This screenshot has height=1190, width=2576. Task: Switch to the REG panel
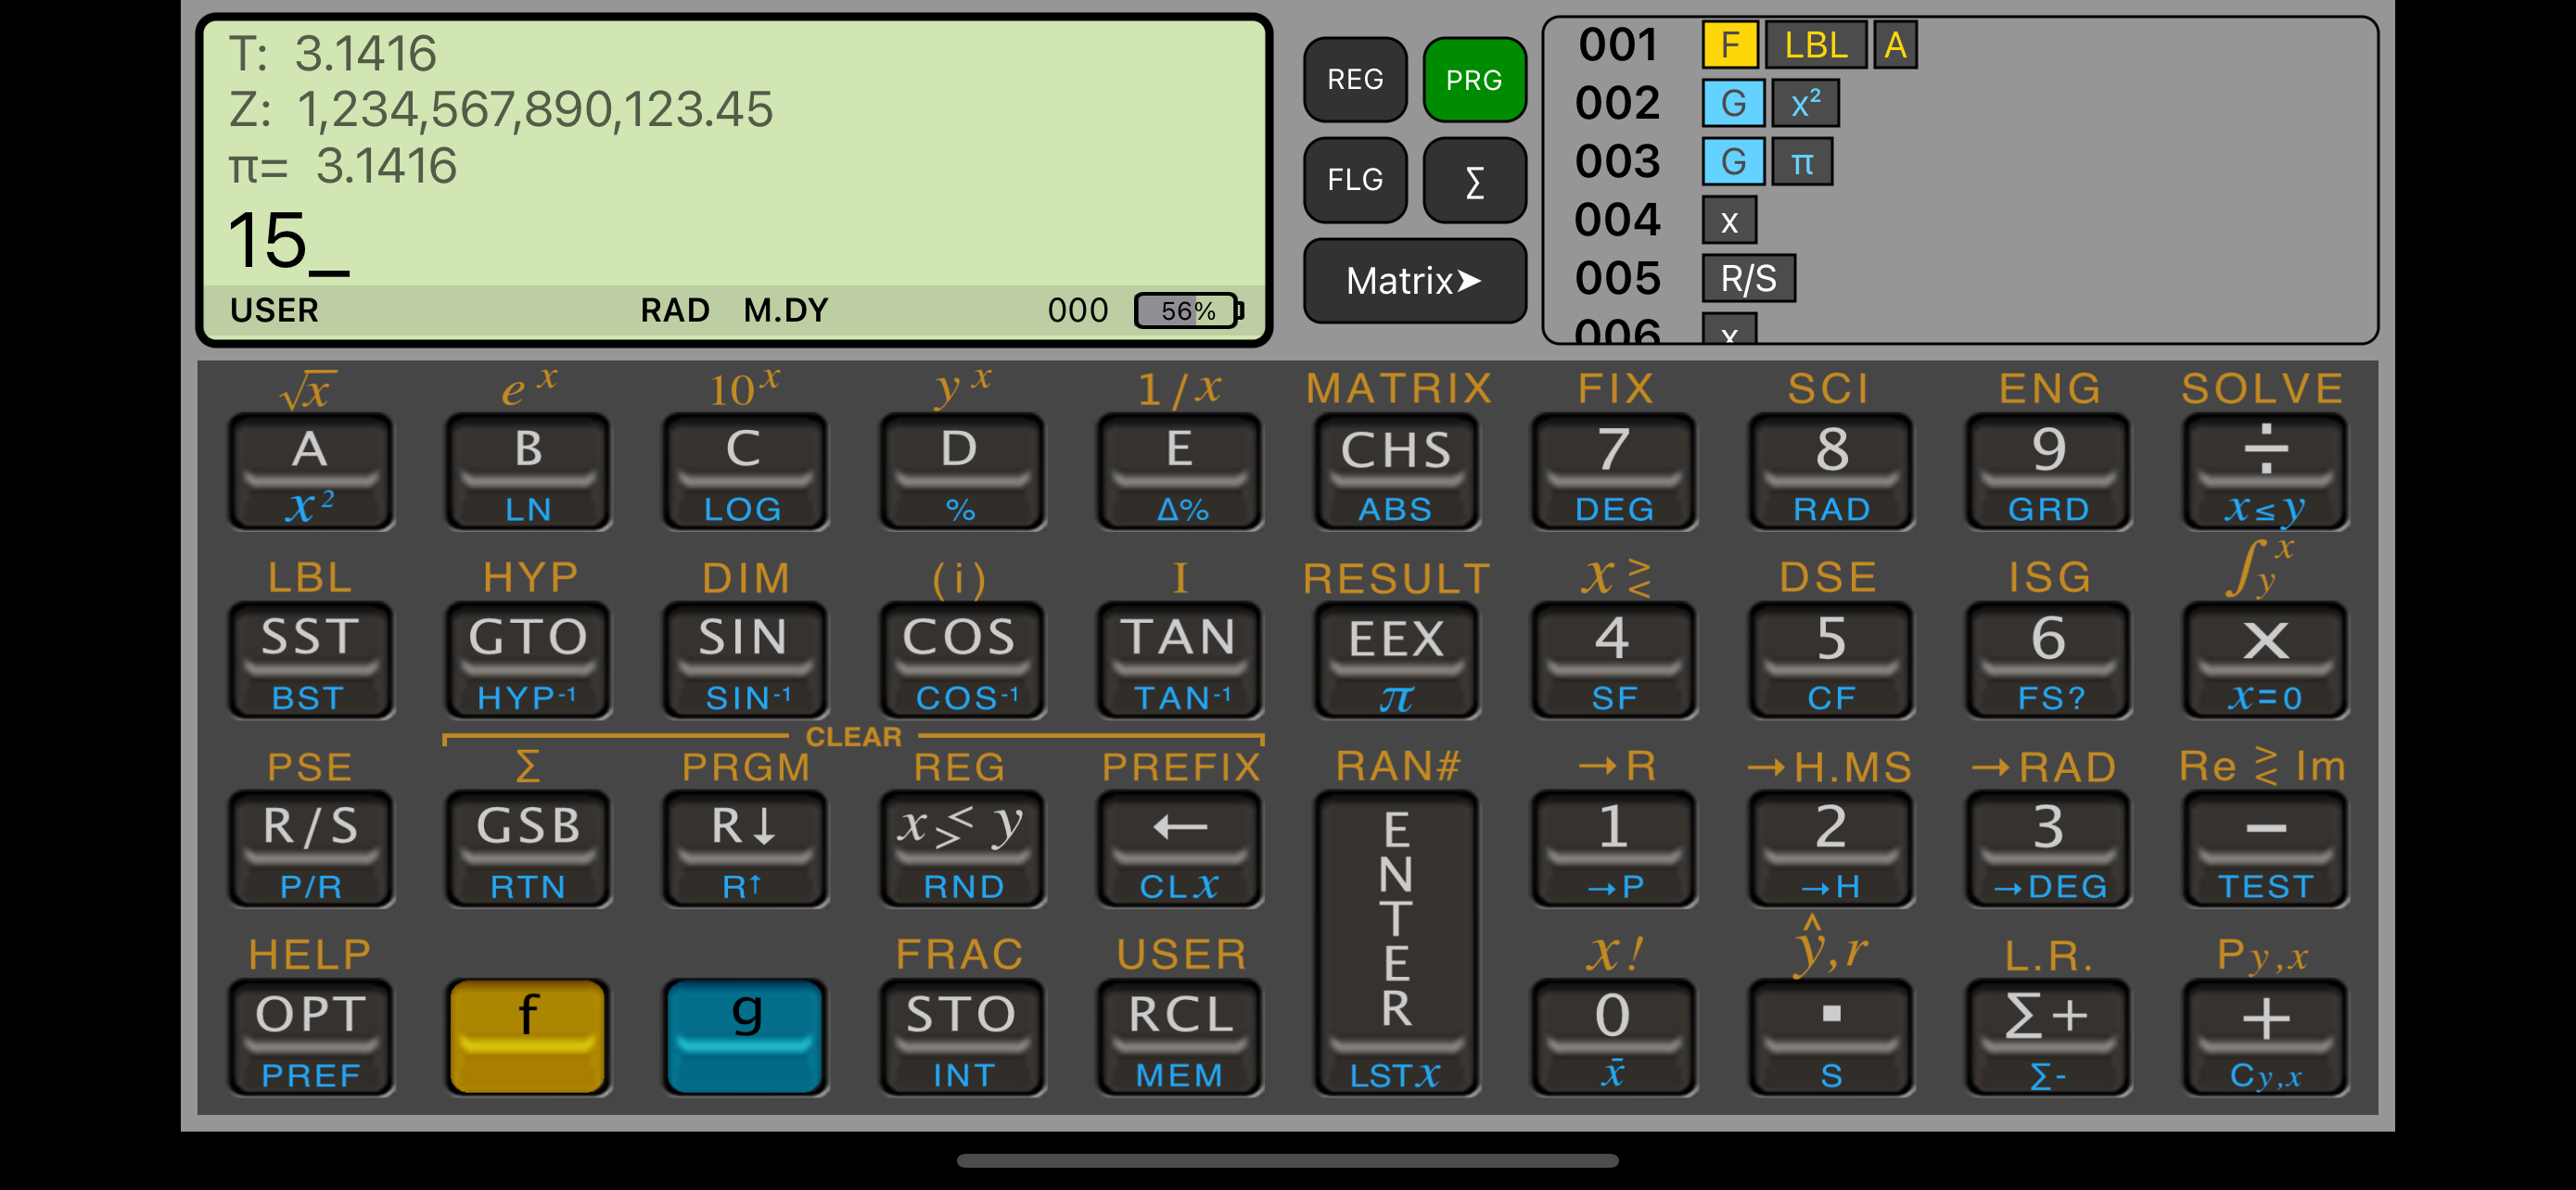point(1355,80)
